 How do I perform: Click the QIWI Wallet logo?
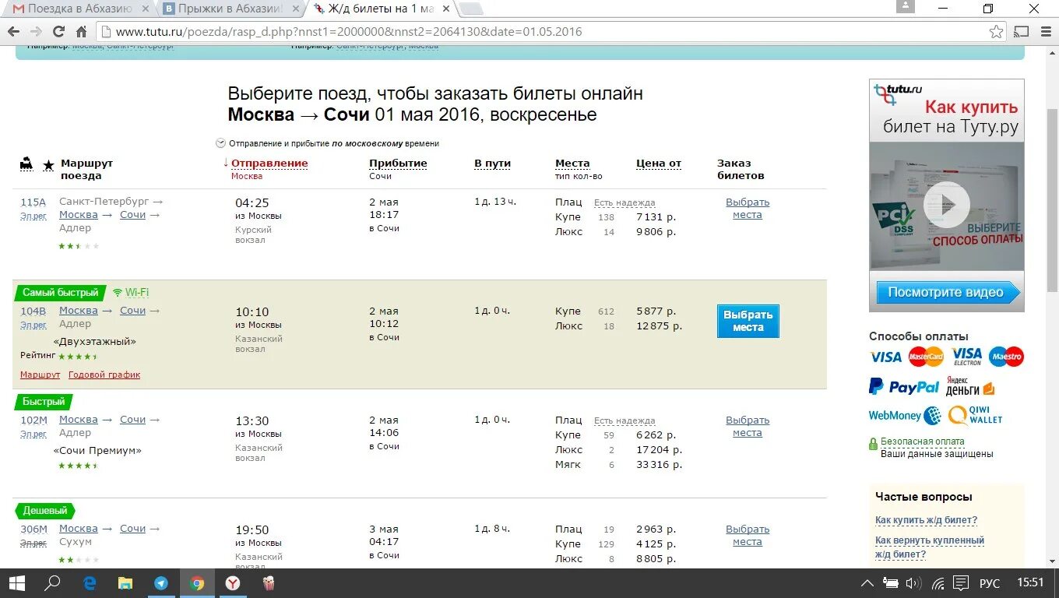[975, 416]
